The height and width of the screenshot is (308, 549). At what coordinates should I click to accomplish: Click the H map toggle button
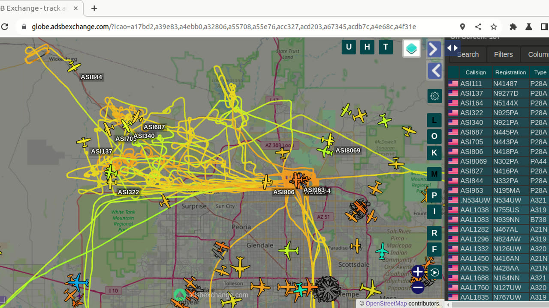pos(367,47)
